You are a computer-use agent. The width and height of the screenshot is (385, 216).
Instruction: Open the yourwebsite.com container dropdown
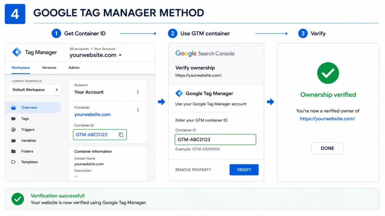pyautogui.click(x=95, y=55)
